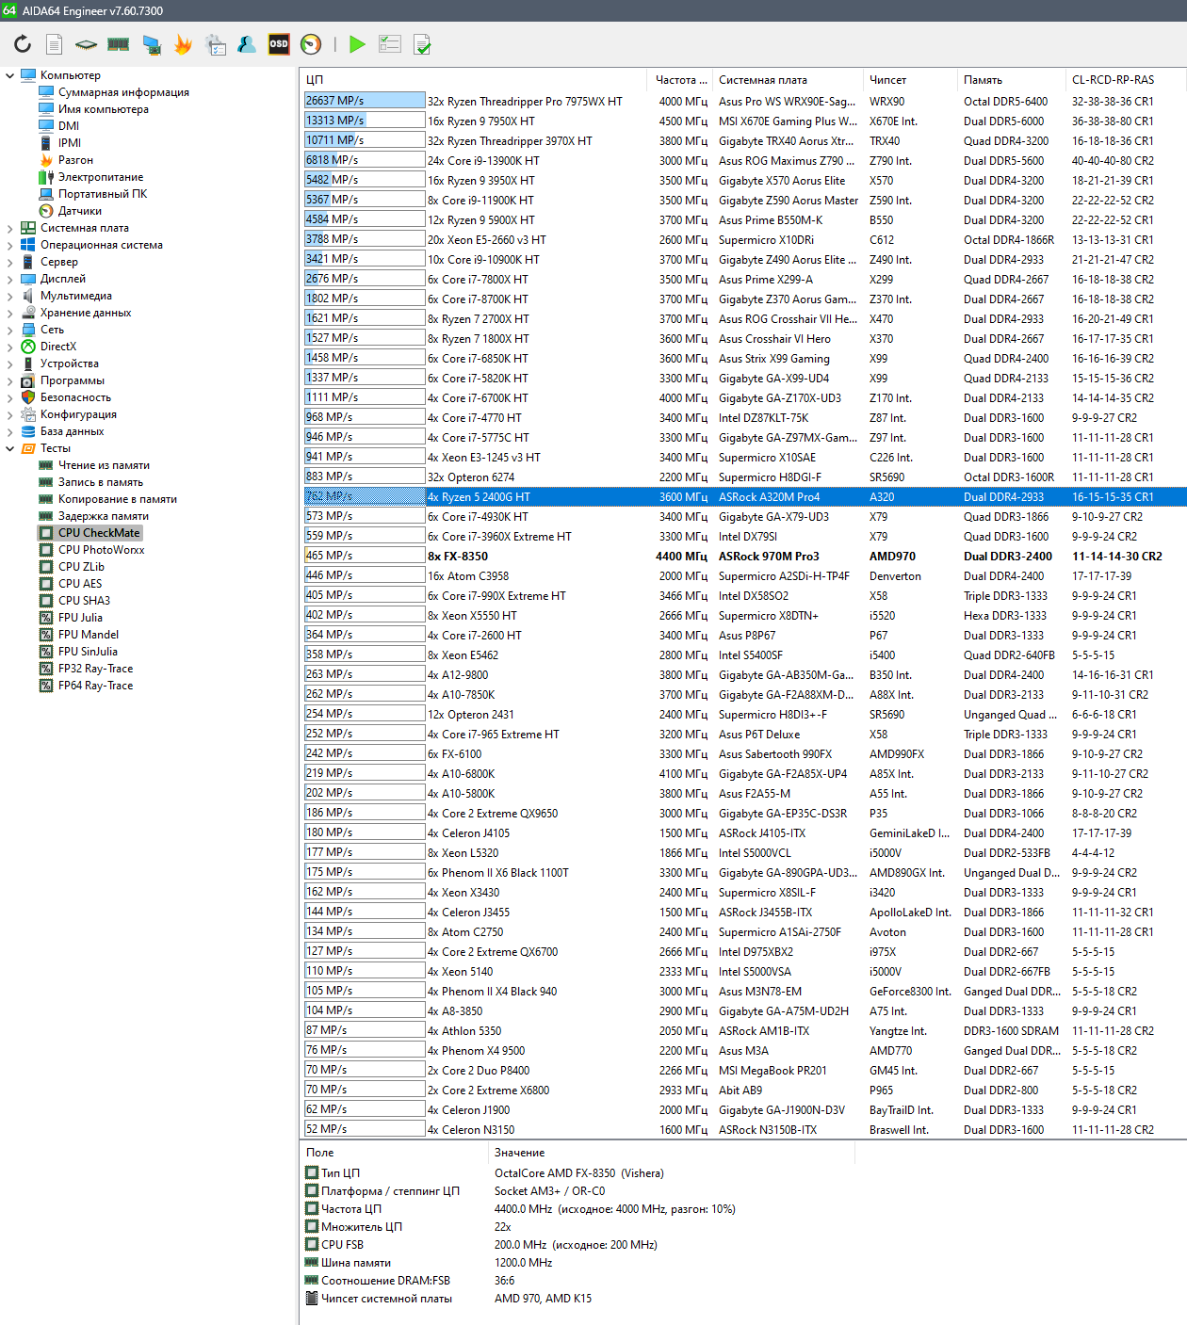
Task: Click Чипсет системной платы field row
Action: (577, 1299)
